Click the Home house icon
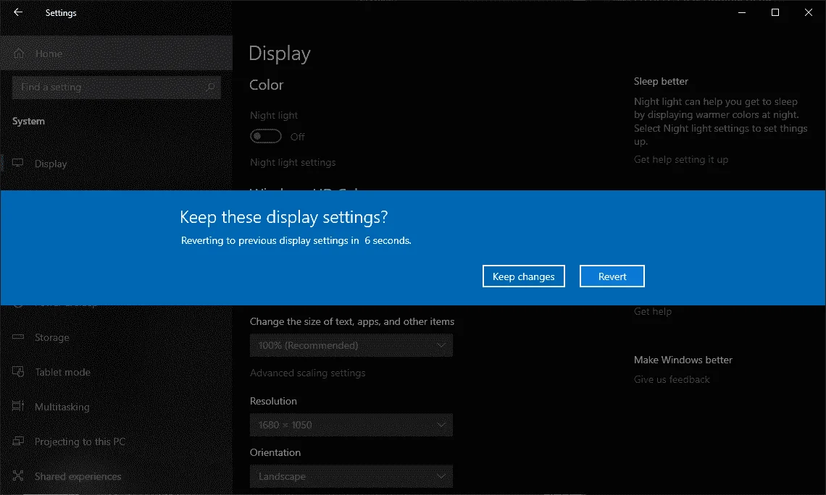826x495 pixels. tap(19, 53)
